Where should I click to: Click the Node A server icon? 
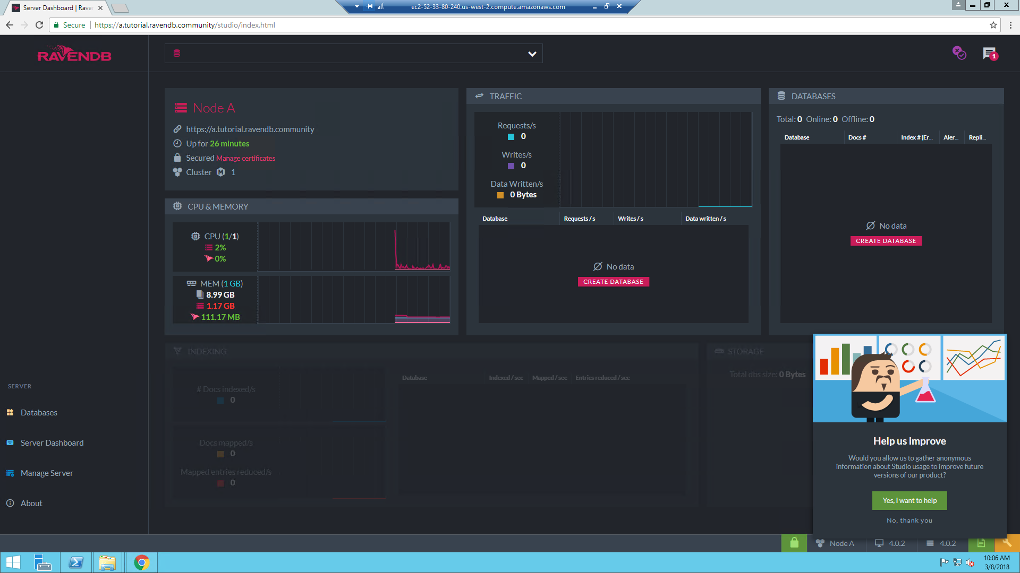click(x=181, y=108)
